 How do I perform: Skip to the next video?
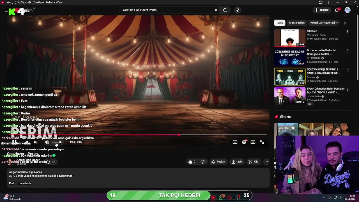35,142
